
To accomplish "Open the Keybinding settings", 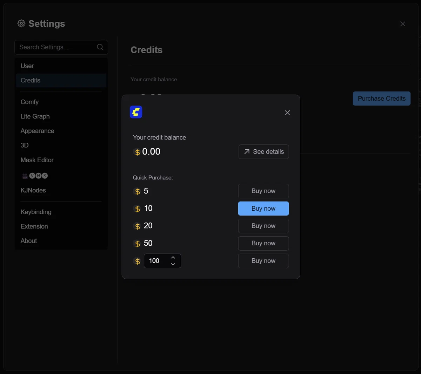I will point(61,212).
